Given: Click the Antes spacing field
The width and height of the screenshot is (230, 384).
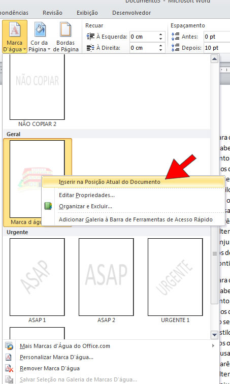Looking at the screenshot, I should pyautogui.click(x=217, y=37).
